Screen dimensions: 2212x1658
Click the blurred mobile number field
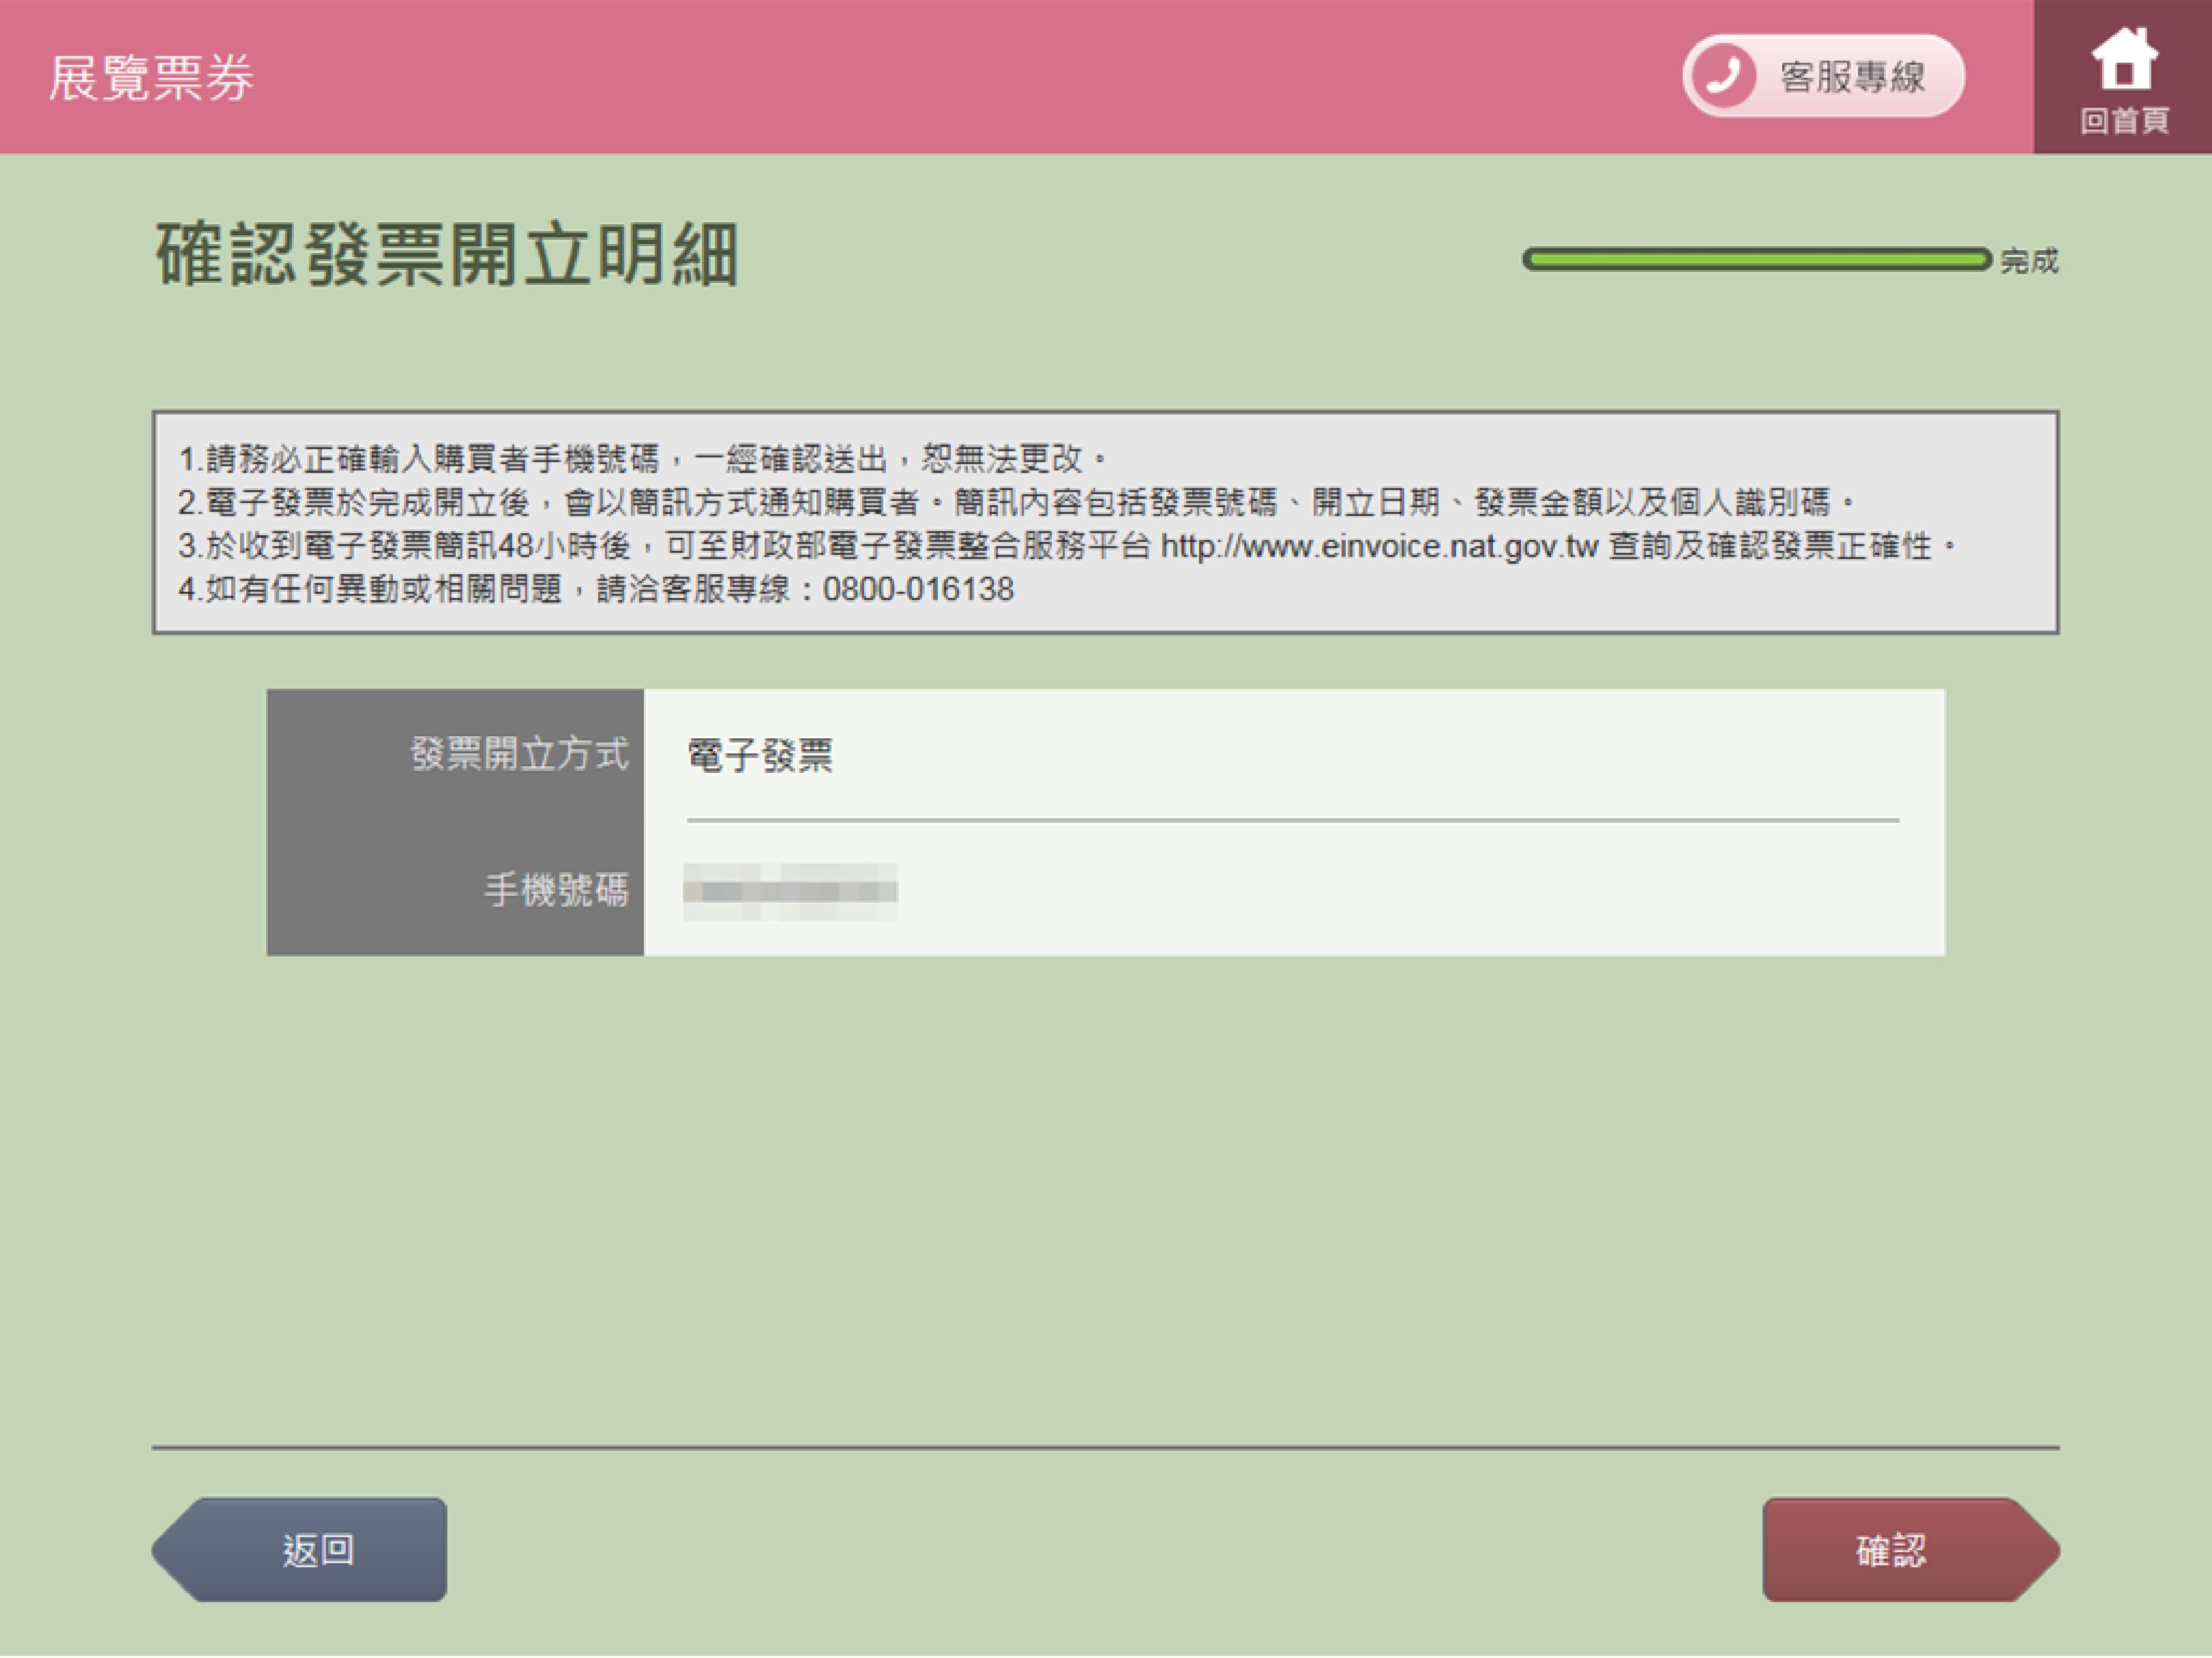(x=789, y=891)
